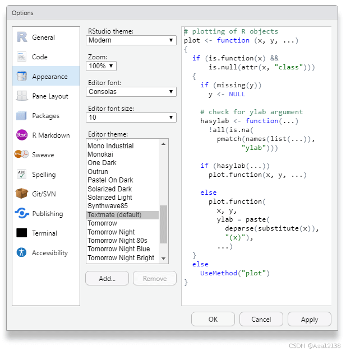Click the Remove theme button
This screenshot has width=346, height=352.
[x=155, y=278]
